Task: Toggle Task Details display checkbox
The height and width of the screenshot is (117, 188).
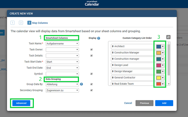Action: (92, 56)
